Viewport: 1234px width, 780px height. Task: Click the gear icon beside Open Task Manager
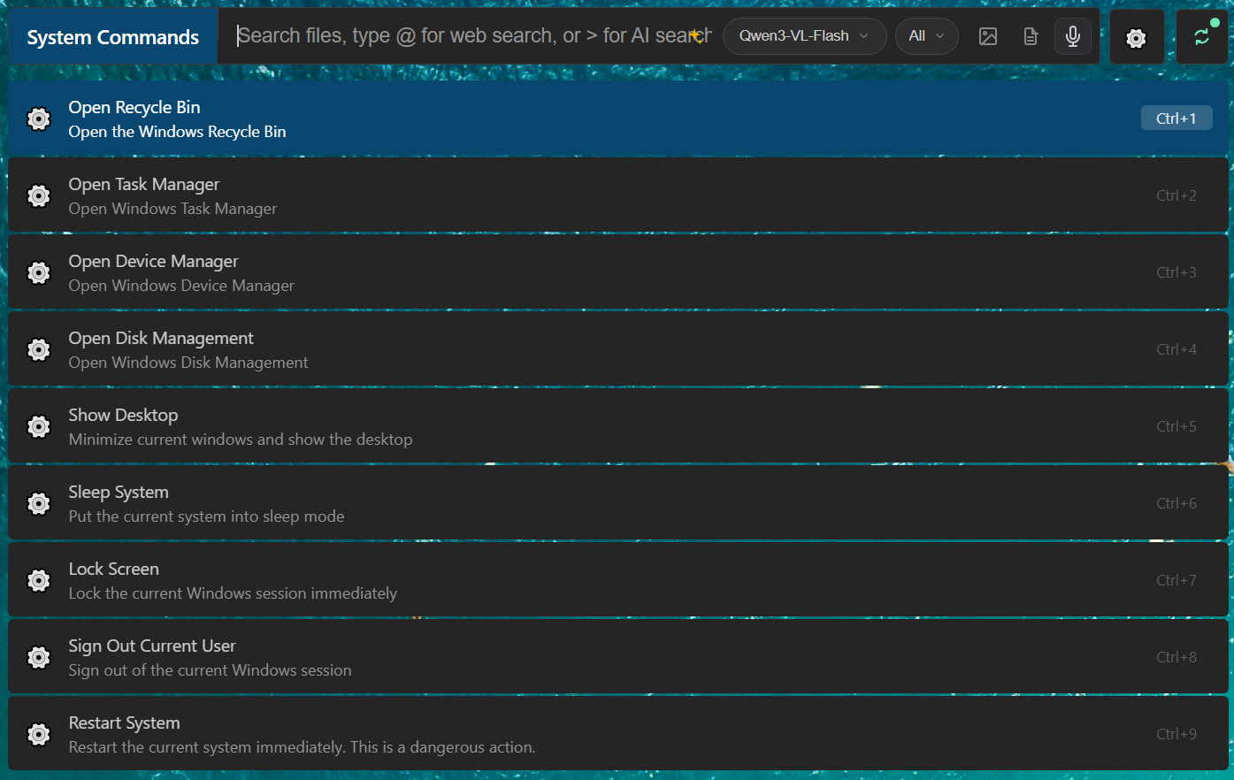(x=39, y=195)
